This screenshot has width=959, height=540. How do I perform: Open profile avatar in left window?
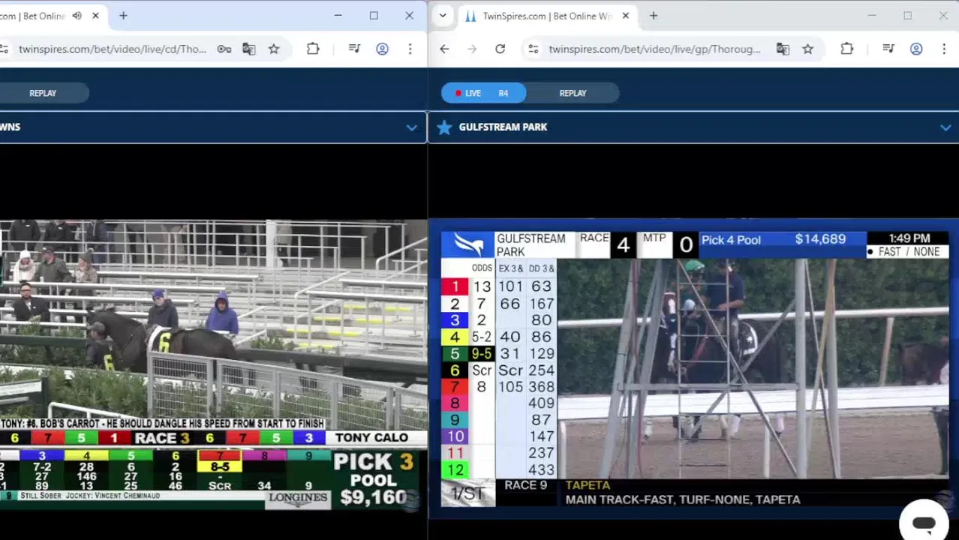pos(382,49)
